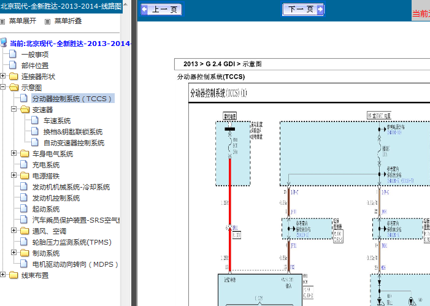Open the 部件位置 page

point(35,66)
